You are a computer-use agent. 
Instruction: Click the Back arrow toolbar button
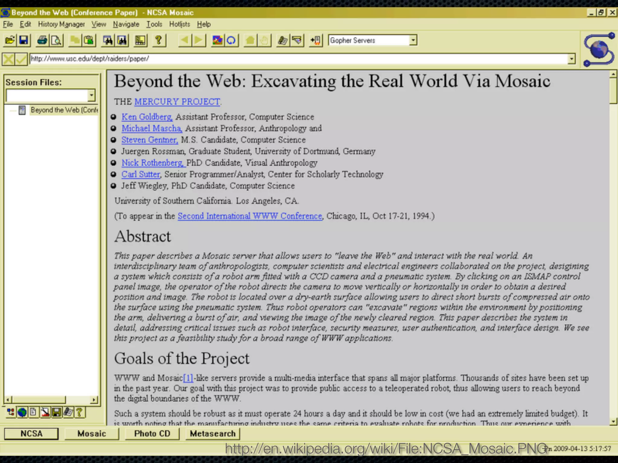pos(185,40)
